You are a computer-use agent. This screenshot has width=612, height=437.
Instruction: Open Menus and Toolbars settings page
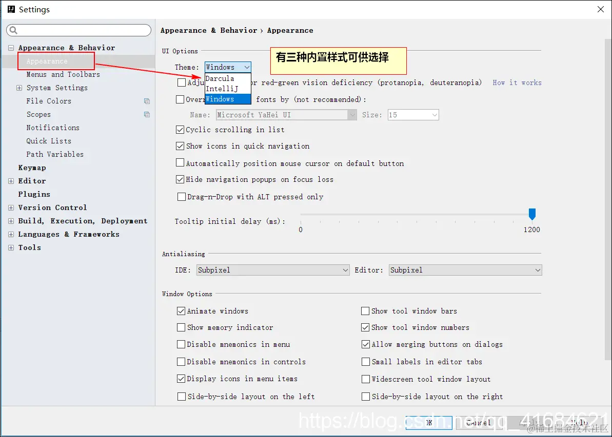pos(63,74)
